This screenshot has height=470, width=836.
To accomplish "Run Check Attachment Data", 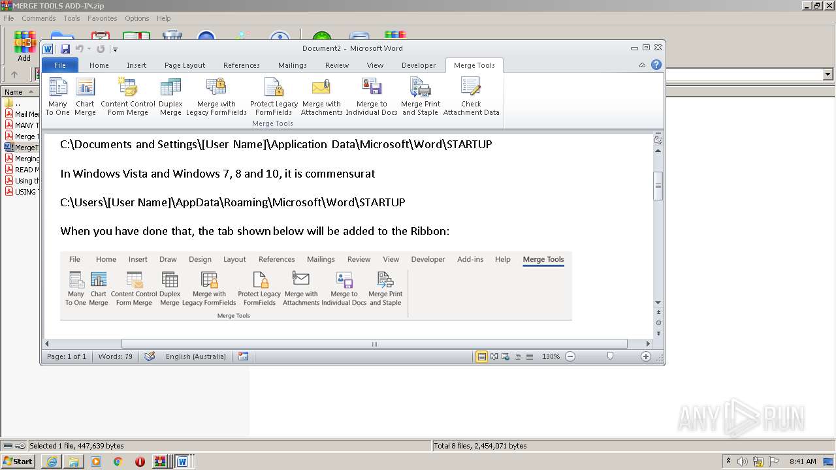I will pos(471,97).
